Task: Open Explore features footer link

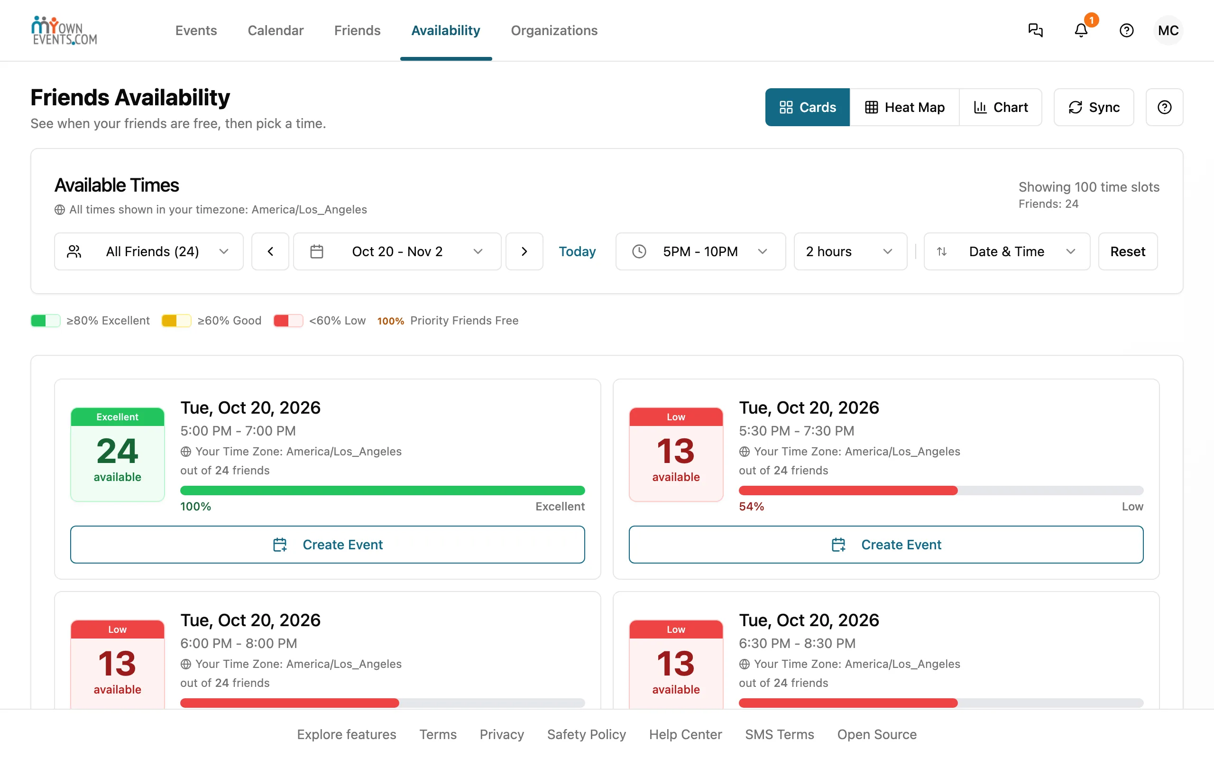Action: click(x=346, y=734)
